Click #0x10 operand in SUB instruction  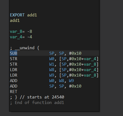pos(75,53)
